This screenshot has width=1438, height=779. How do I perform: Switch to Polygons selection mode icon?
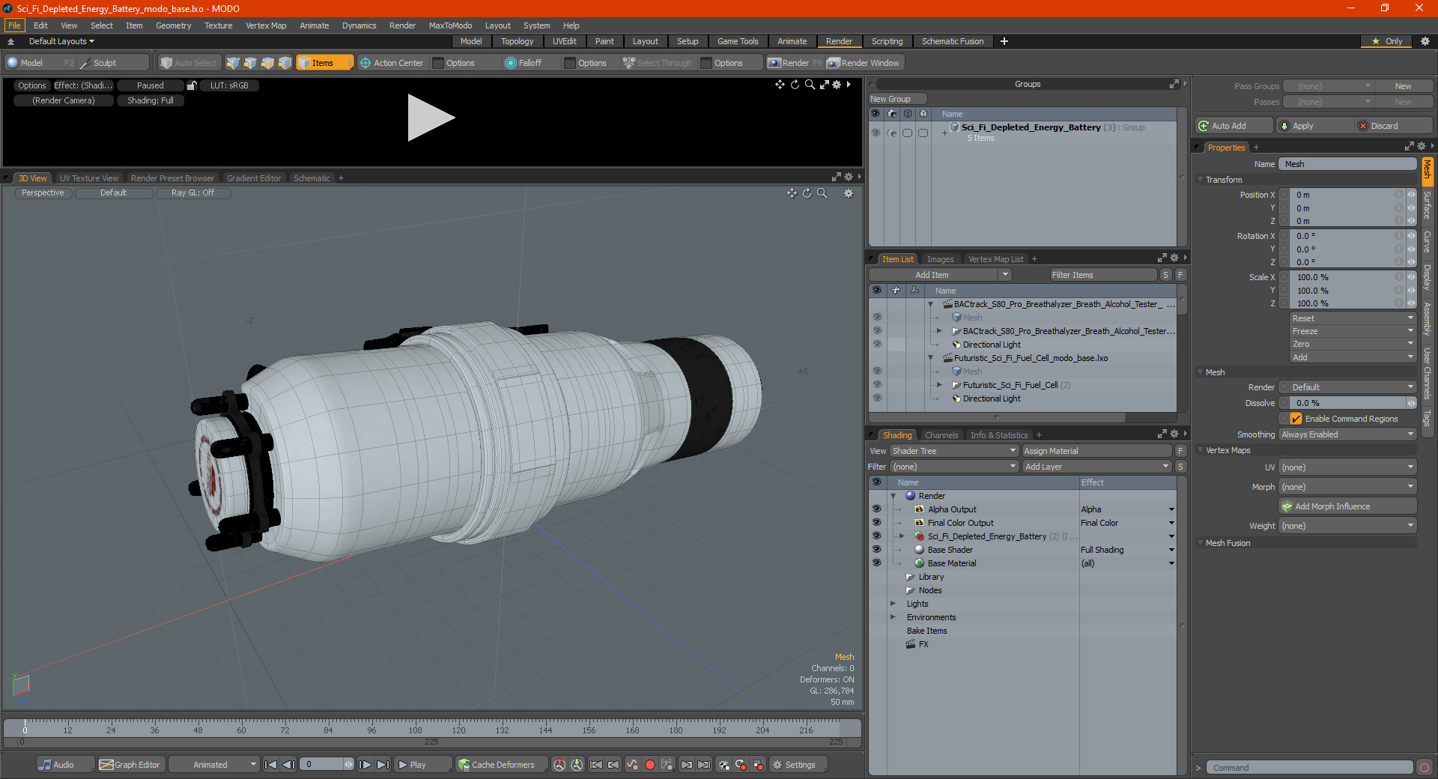[267, 63]
